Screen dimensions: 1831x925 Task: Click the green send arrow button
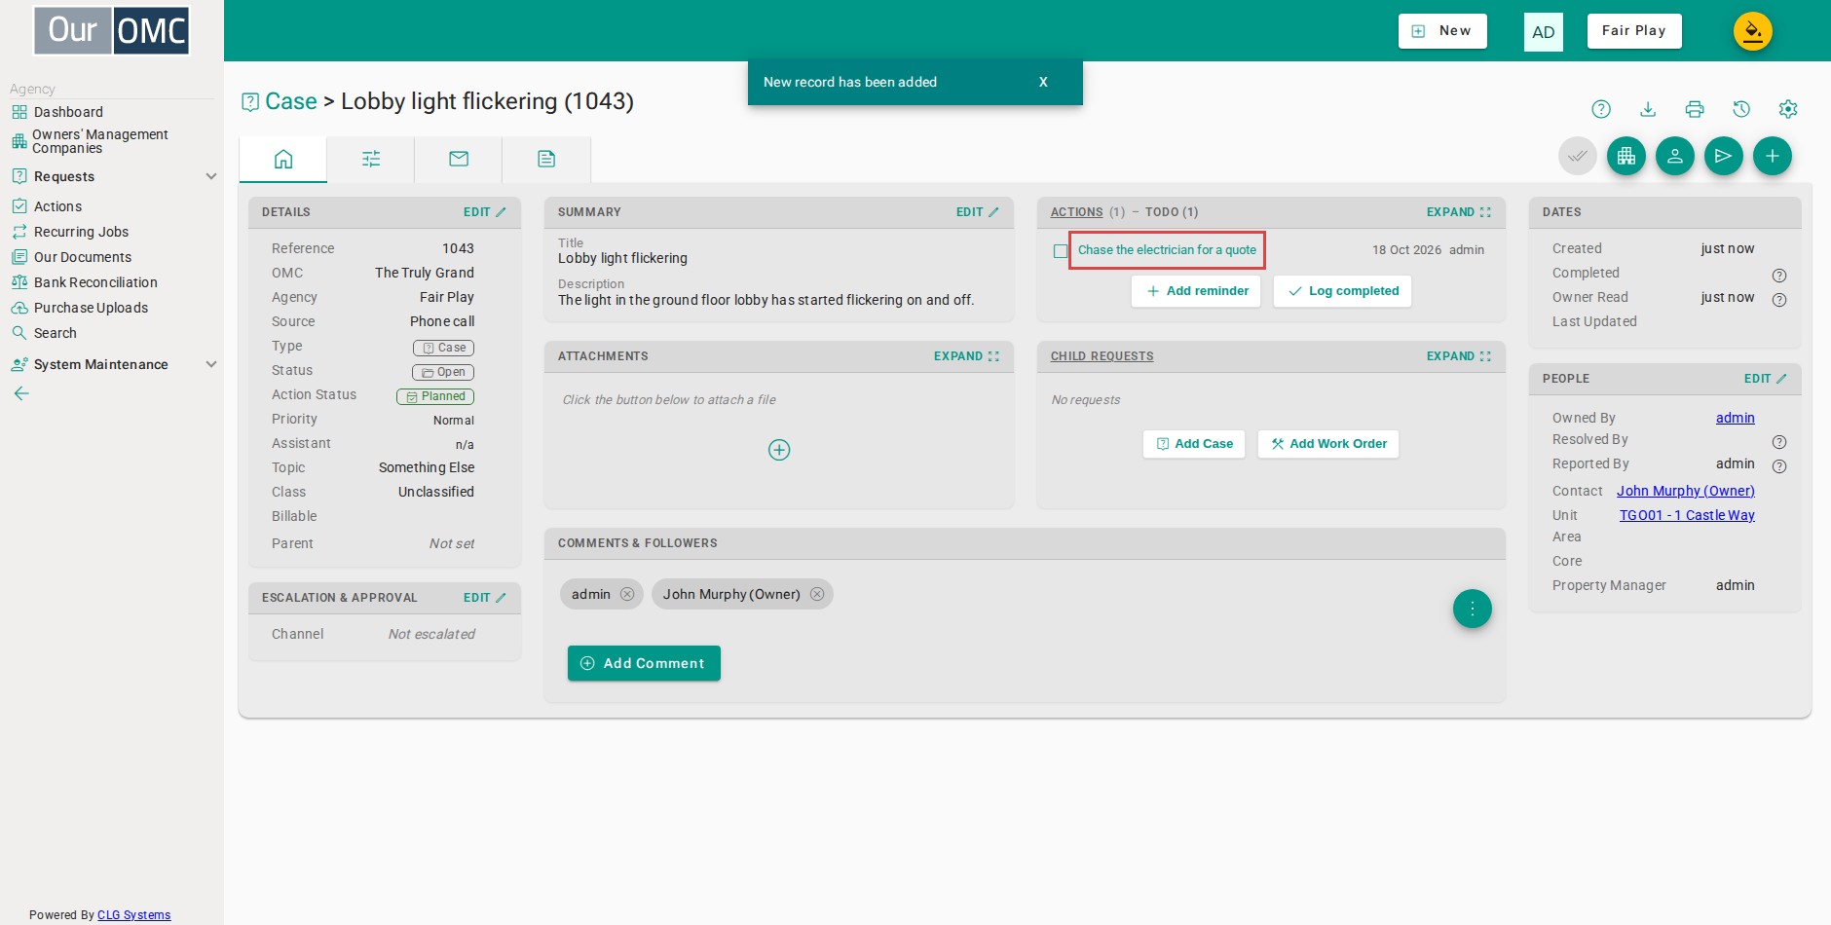tap(1724, 156)
